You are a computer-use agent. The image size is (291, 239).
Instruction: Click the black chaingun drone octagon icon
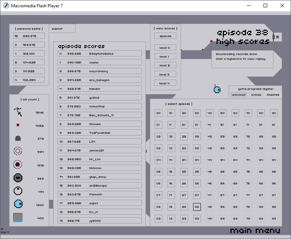[x=18, y=178]
